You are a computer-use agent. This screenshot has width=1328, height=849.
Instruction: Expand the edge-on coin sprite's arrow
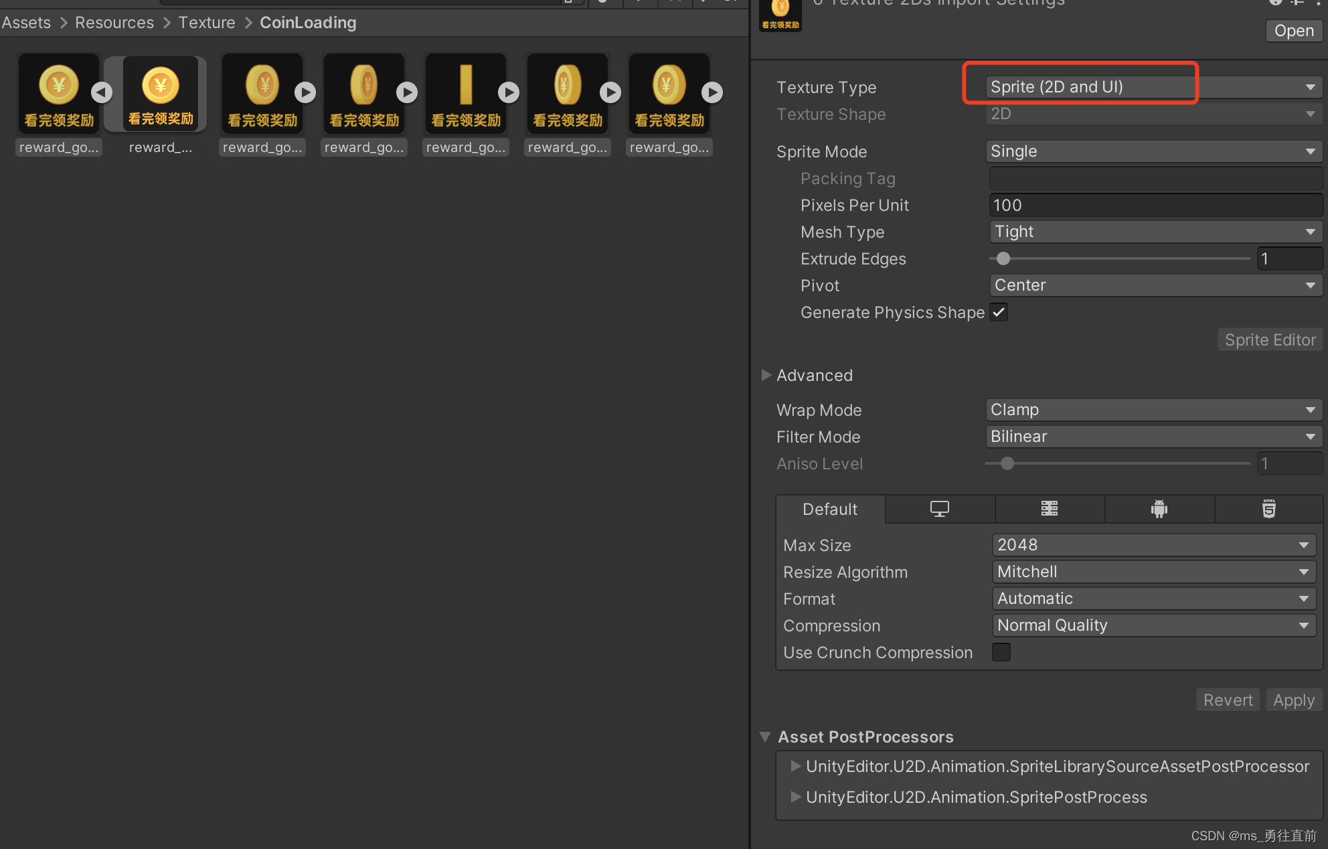(509, 92)
